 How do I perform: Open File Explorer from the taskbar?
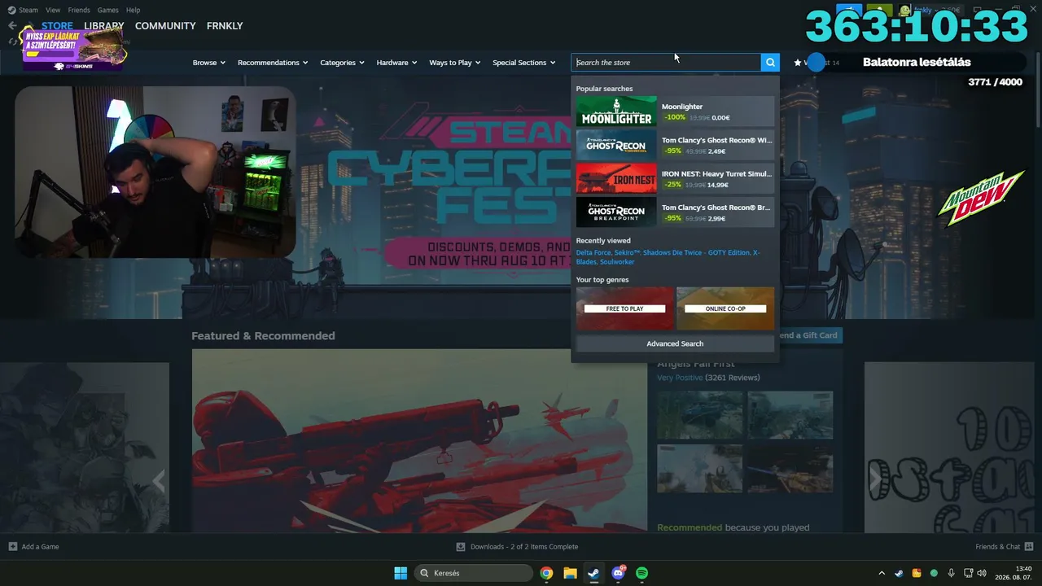[x=570, y=573]
